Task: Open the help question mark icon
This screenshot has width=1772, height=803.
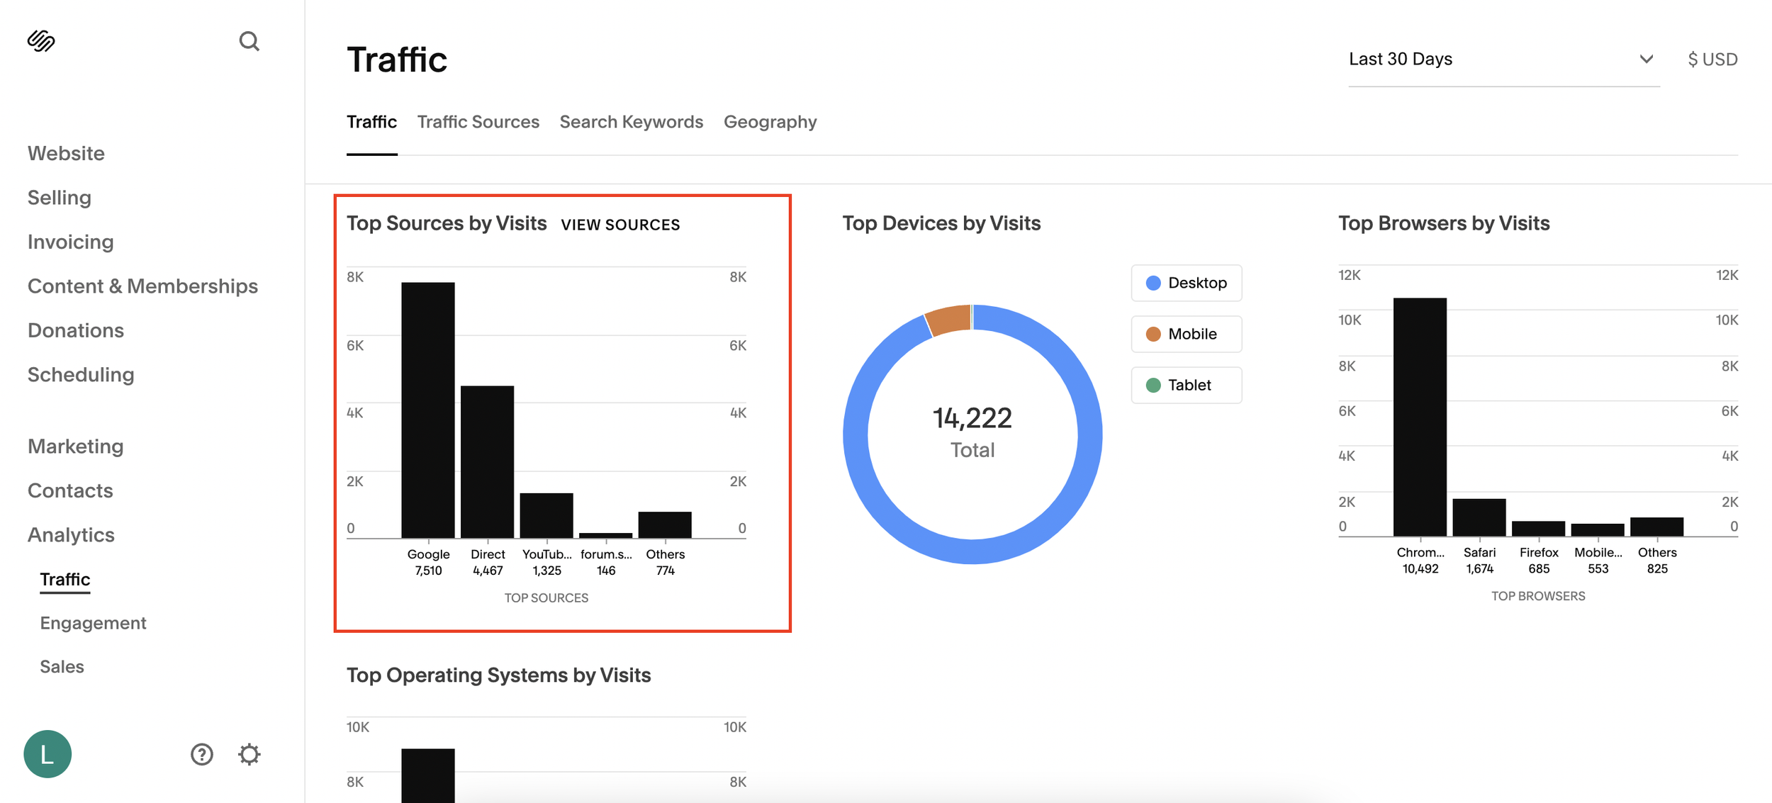Action: click(202, 754)
